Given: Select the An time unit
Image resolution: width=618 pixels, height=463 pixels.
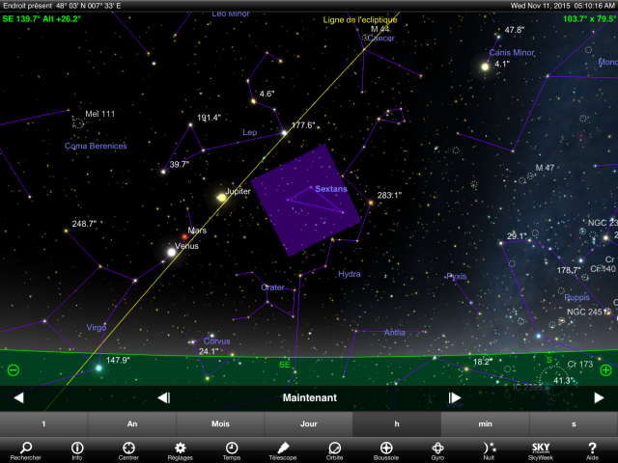Looking at the screenshot, I should [132, 424].
